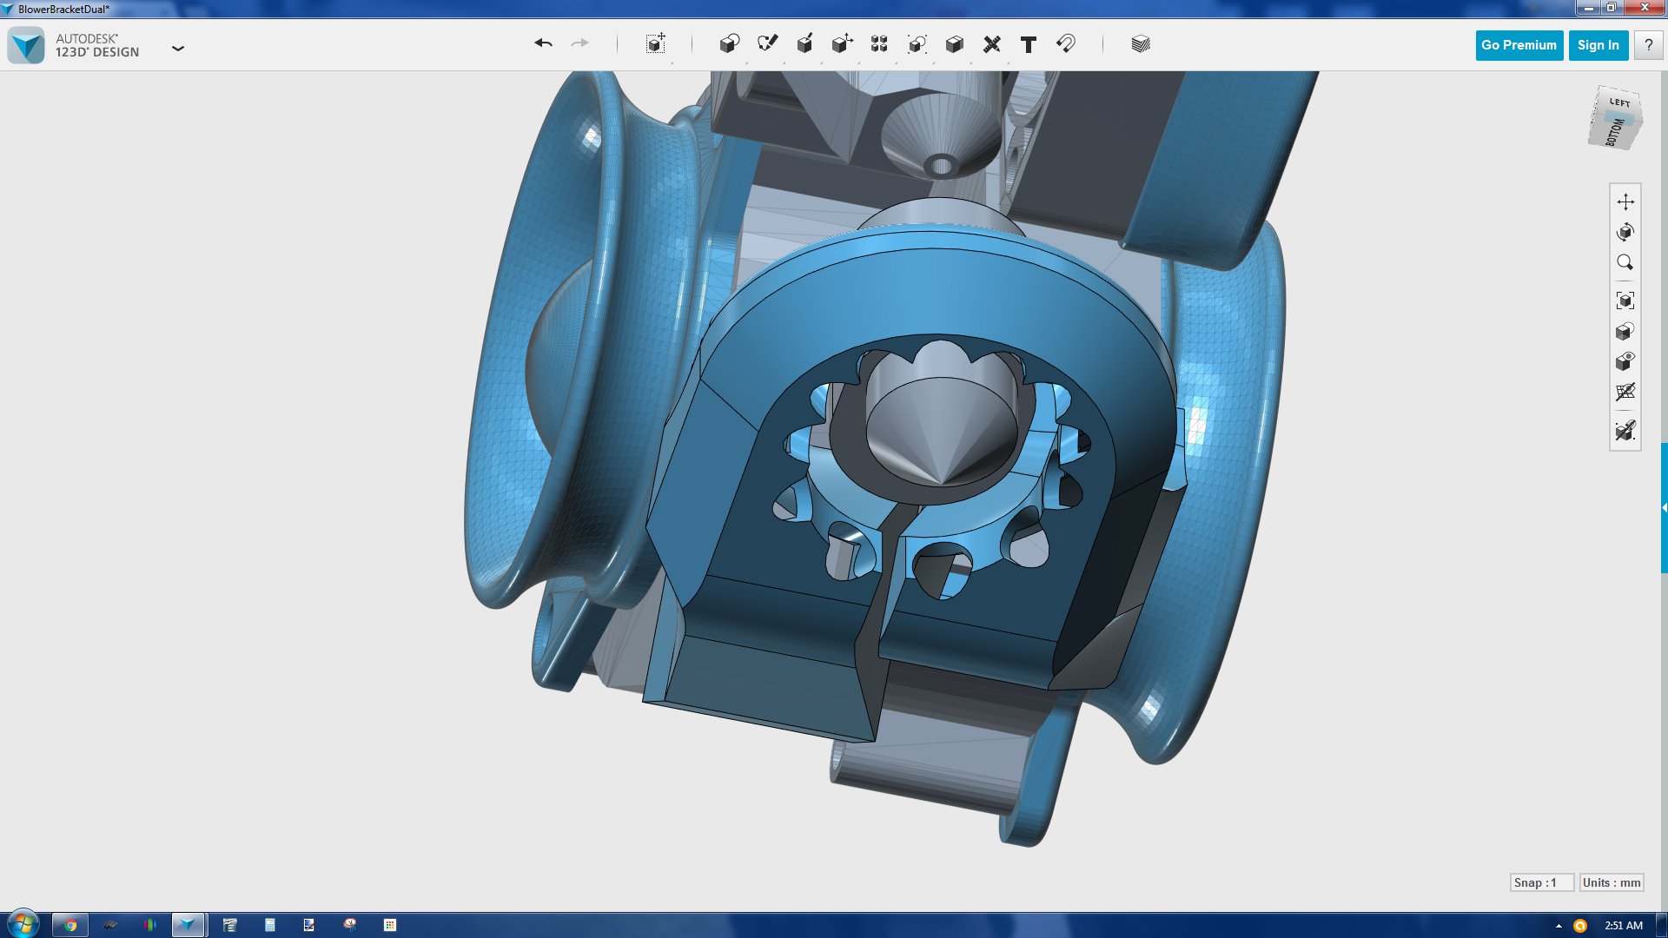The height and width of the screenshot is (938, 1668).
Task: Expand the 123D Design application menu chevron
Action: pyautogui.click(x=178, y=49)
